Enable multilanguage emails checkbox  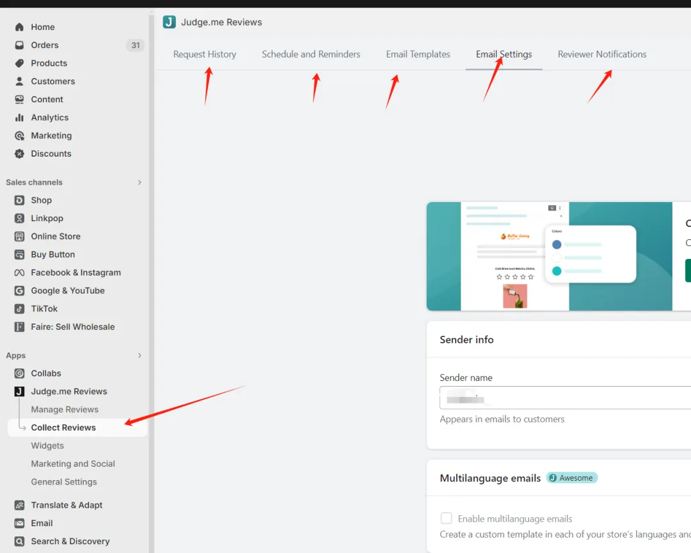pyautogui.click(x=447, y=518)
